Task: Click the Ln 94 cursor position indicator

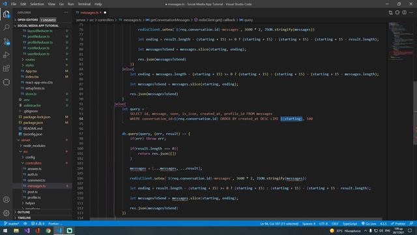Action: pos(280,223)
